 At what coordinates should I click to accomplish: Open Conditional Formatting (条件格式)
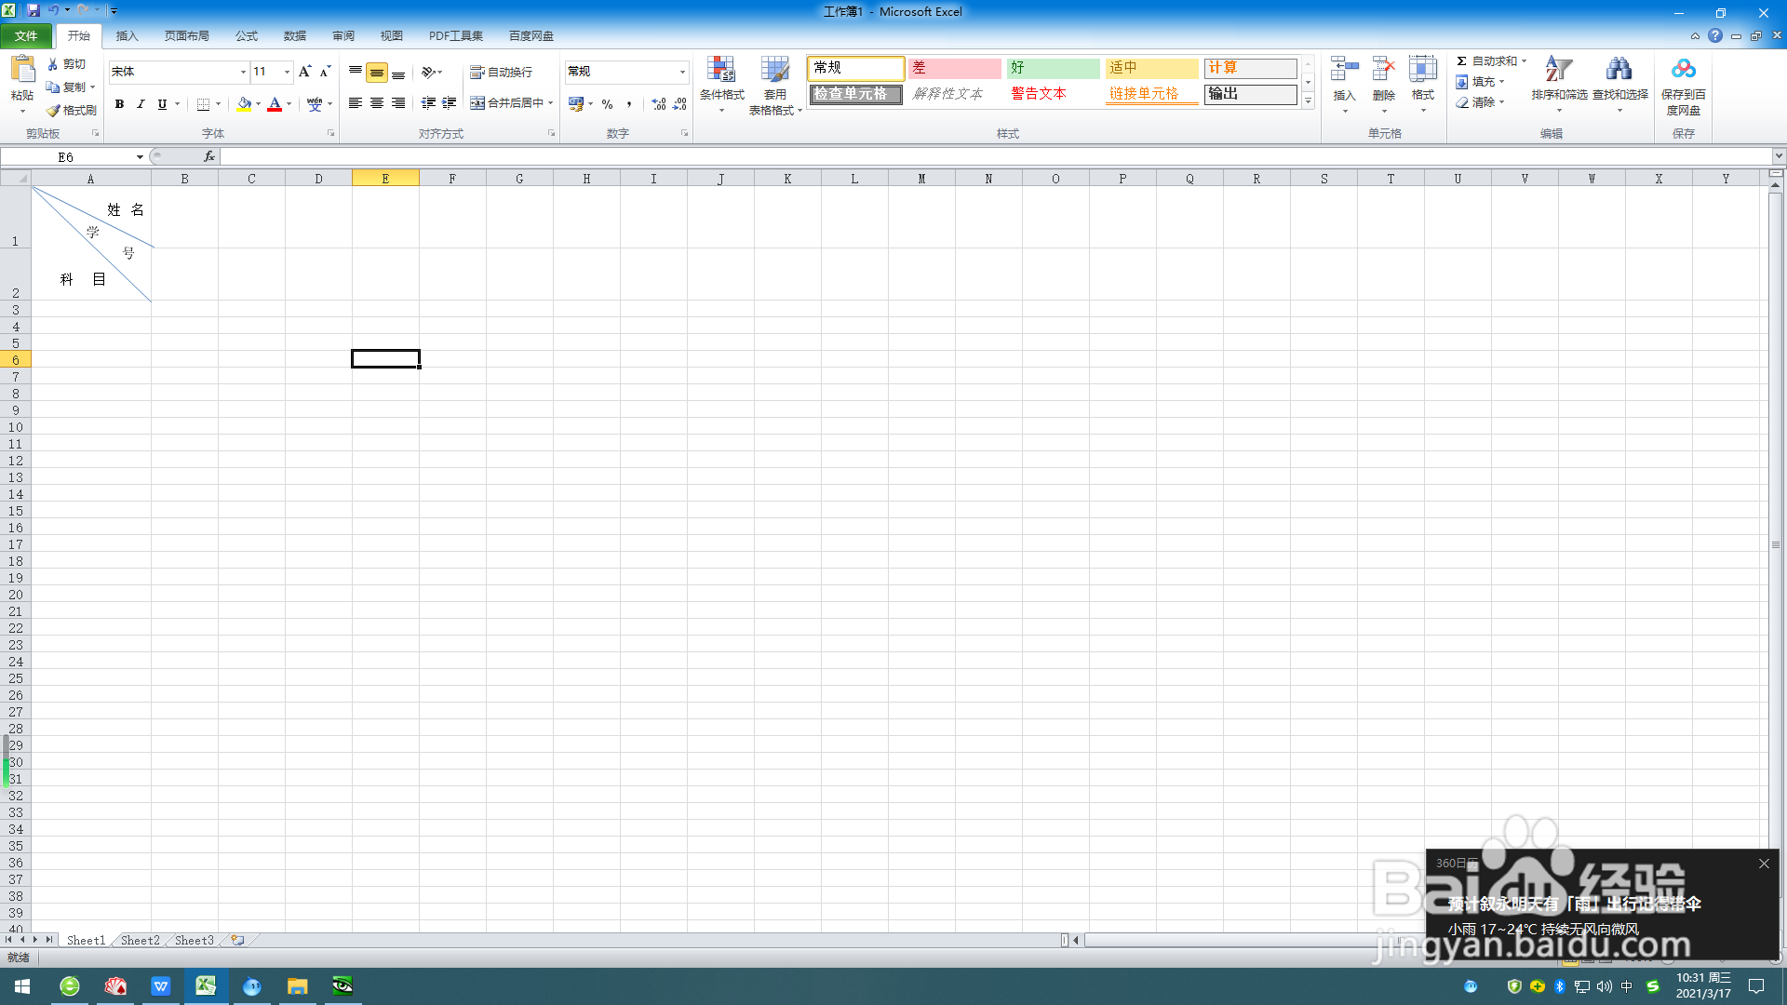pos(721,85)
